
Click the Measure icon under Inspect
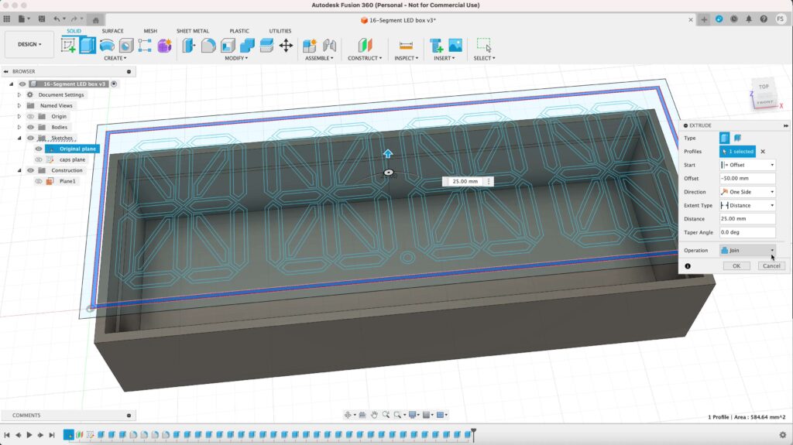click(x=405, y=46)
